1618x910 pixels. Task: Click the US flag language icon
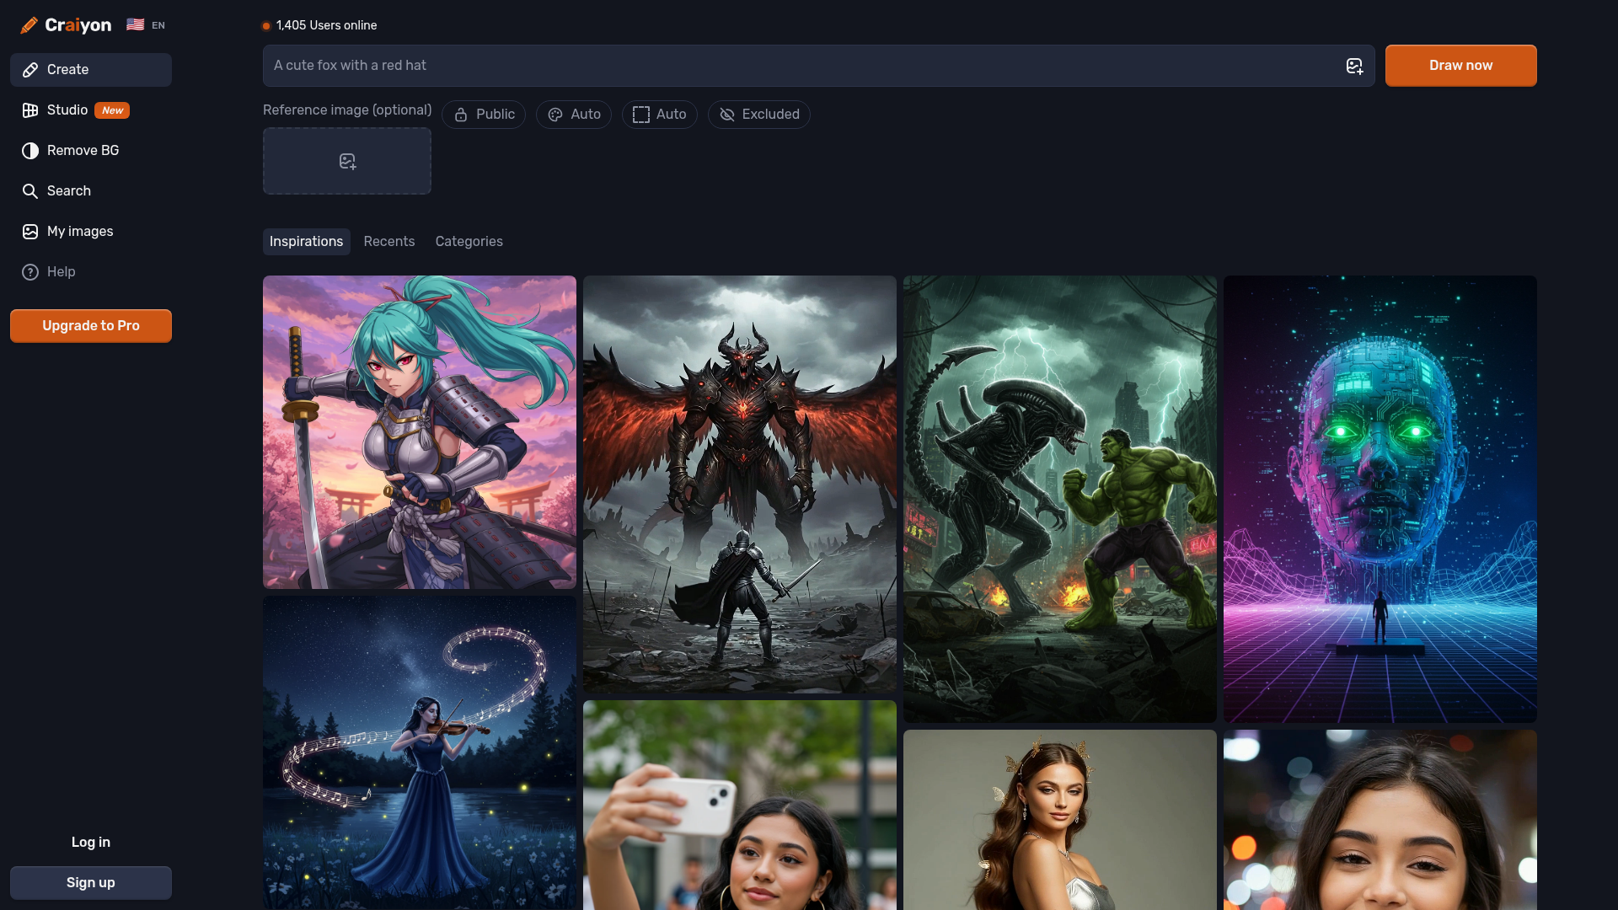tap(135, 24)
